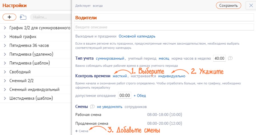
Task: Expand the Сменный 2/2 schedule
Action: [x=5, y=81]
